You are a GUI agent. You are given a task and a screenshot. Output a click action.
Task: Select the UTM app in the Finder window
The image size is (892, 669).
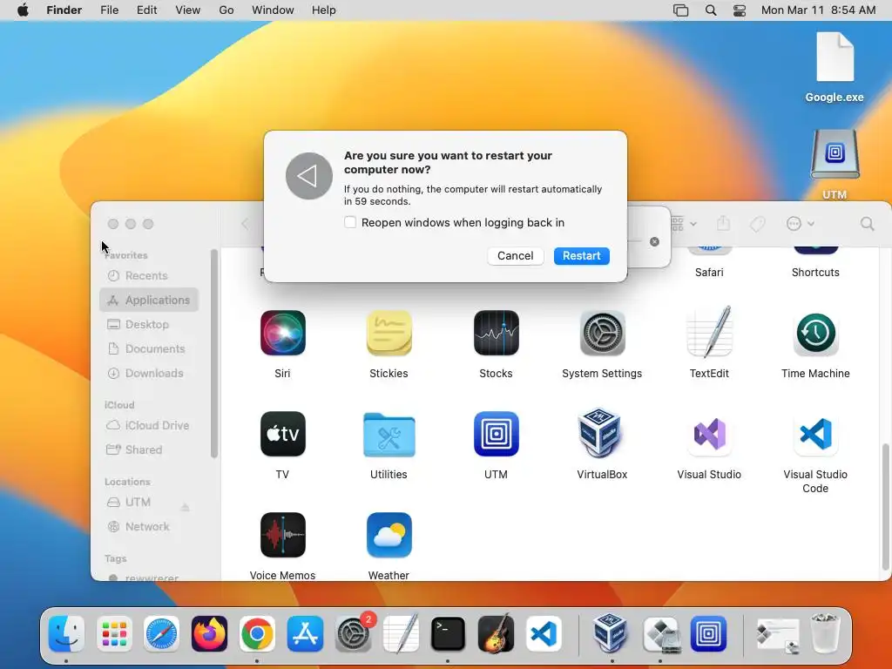pos(496,434)
